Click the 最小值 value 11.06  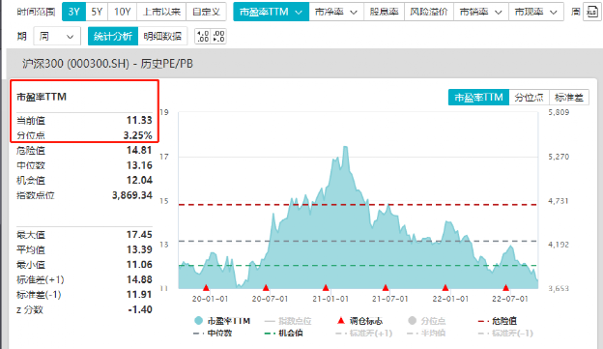click(139, 265)
